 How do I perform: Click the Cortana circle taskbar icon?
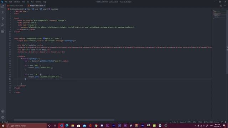point(49,126)
